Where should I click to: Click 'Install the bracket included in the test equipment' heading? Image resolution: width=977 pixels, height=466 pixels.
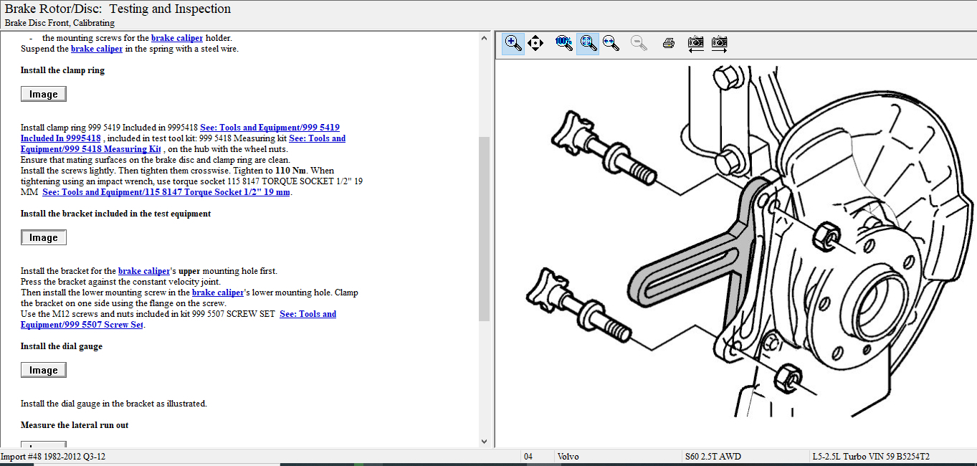(x=115, y=214)
